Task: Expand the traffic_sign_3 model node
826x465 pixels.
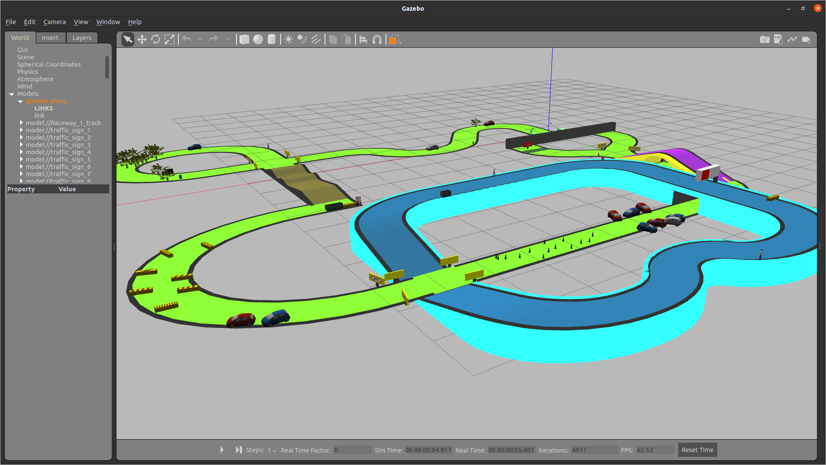Action: point(21,145)
